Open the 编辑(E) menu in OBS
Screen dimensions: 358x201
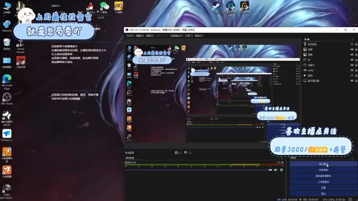click(x=140, y=36)
